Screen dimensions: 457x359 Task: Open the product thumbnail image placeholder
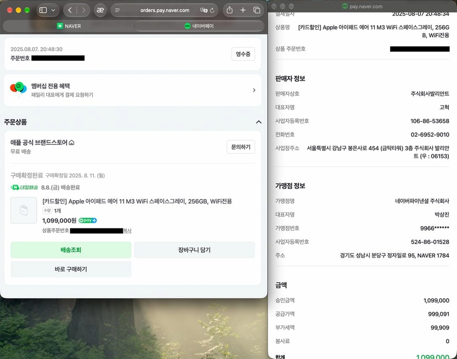(23, 210)
